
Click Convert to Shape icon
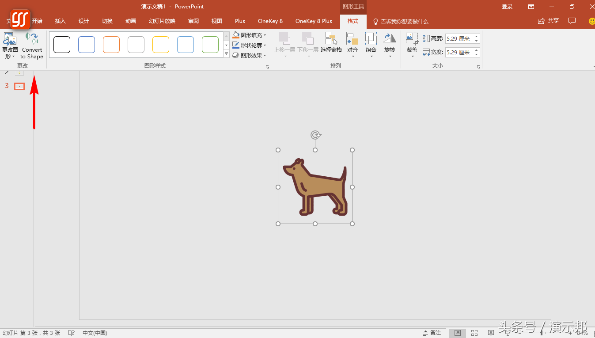point(32,38)
